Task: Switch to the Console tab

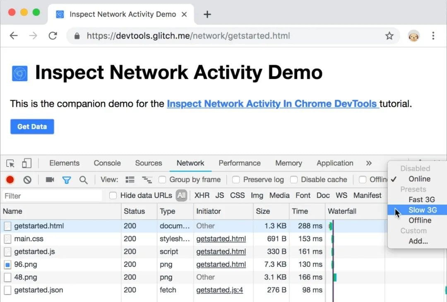Action: coord(107,163)
